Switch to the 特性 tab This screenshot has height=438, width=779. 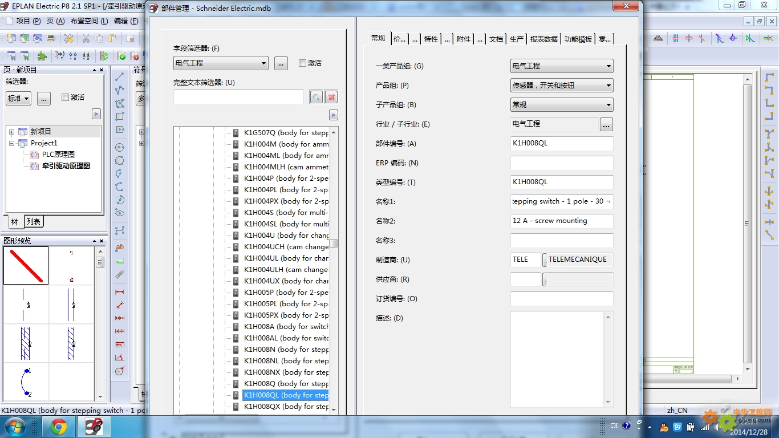click(x=431, y=39)
